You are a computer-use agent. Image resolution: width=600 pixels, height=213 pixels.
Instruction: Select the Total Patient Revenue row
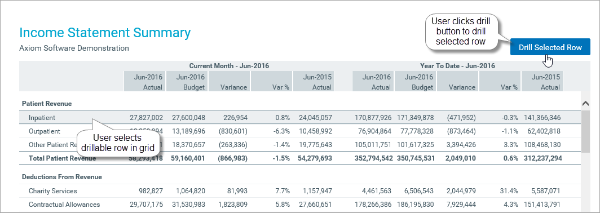click(x=299, y=158)
